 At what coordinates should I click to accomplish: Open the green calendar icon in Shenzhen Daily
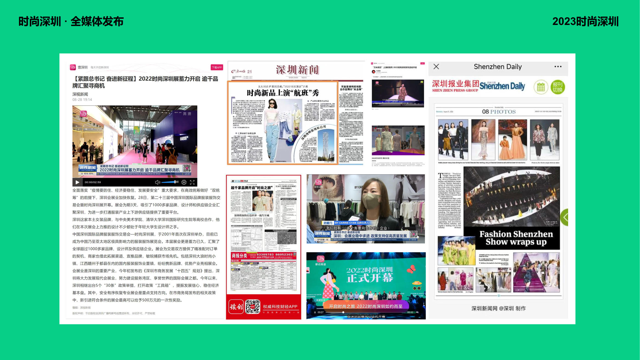pyautogui.click(x=541, y=87)
